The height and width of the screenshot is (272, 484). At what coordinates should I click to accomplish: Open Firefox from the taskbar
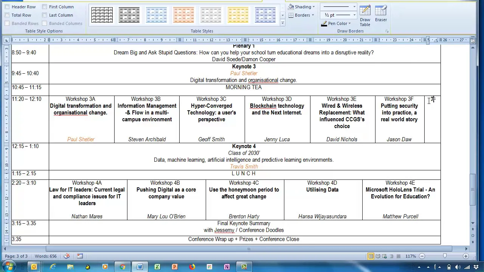coord(192,267)
